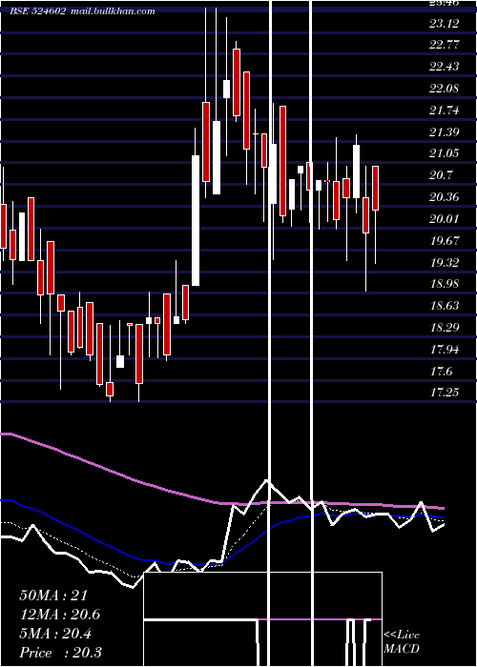This screenshot has width=477, height=667.
Task: Select the 21.74 price axis label
Action: pyautogui.click(x=444, y=111)
